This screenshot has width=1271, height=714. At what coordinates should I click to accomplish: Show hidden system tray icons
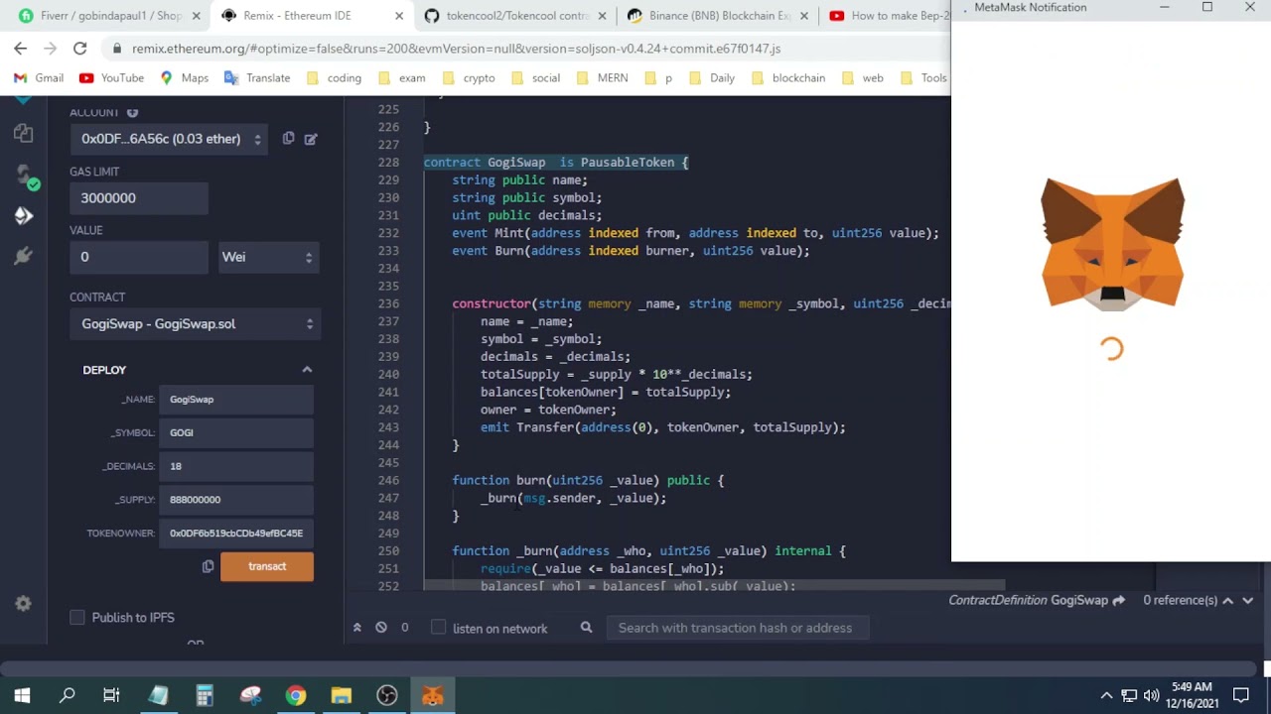(1106, 695)
